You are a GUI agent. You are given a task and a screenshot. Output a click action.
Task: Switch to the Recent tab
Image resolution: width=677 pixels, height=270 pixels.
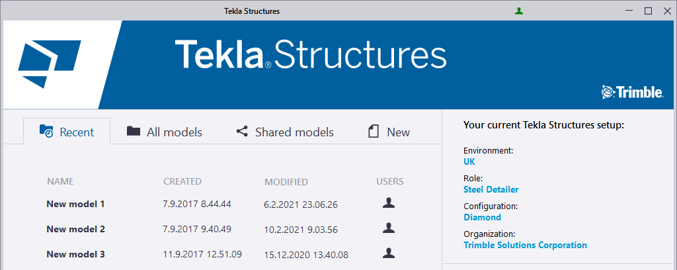pos(67,132)
